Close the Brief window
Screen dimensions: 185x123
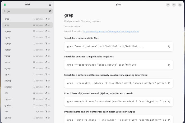point(180,5)
